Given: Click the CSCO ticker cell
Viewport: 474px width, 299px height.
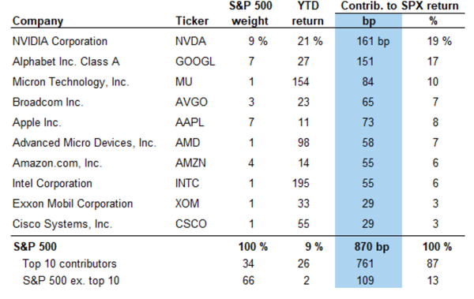Looking at the screenshot, I should (191, 224).
